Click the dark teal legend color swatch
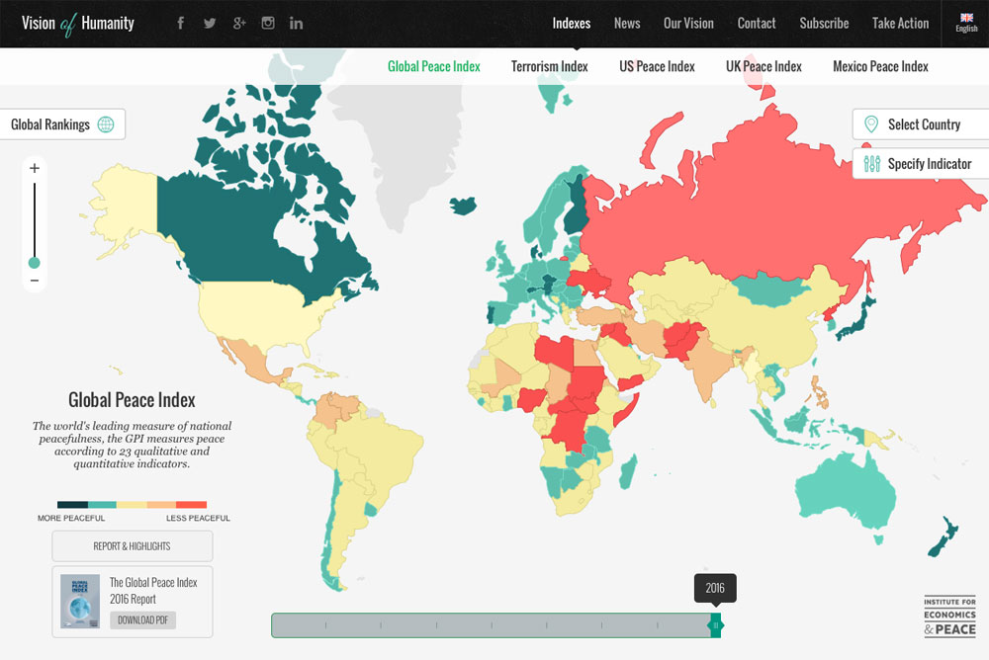Viewport: 989px width, 660px height. (72, 504)
